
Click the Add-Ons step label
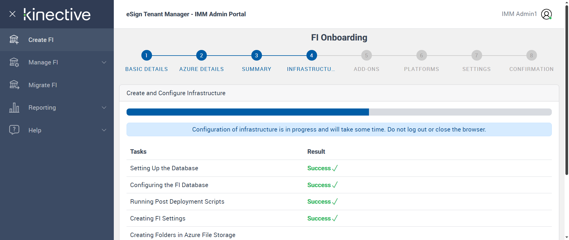[x=367, y=69]
